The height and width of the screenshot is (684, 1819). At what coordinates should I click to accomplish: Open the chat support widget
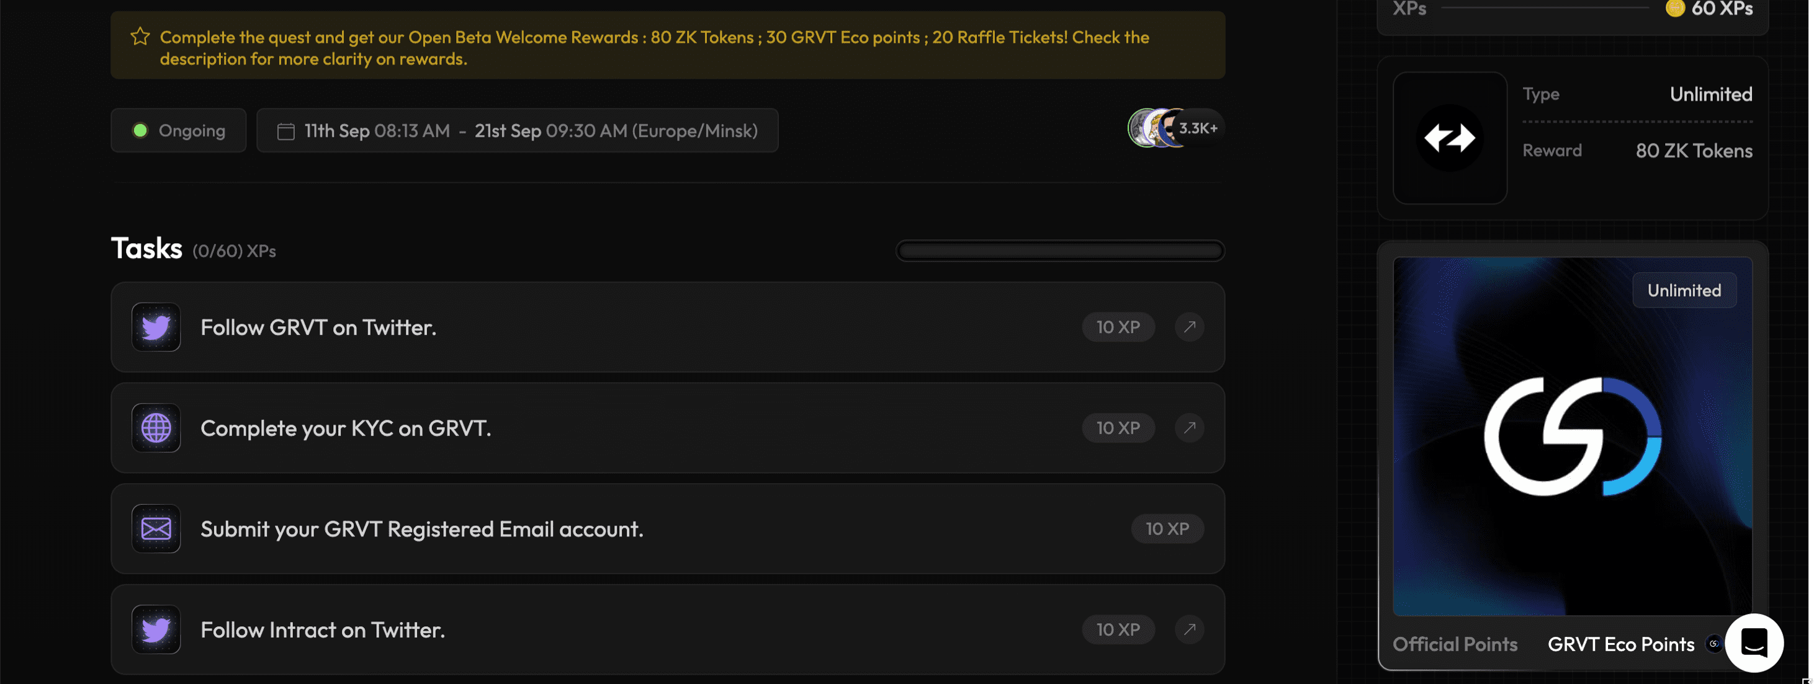[1753, 642]
